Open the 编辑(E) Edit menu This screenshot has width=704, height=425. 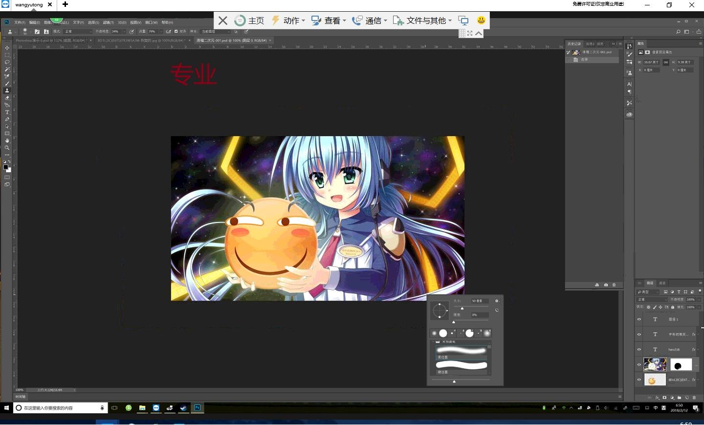pos(34,22)
